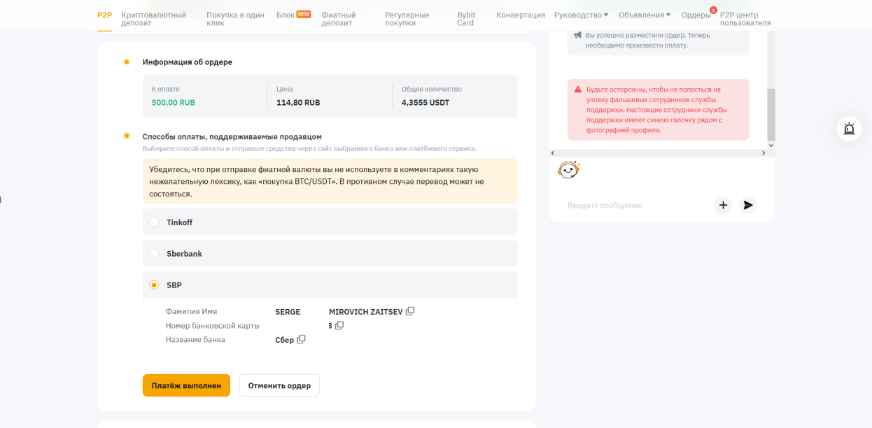Viewport: 872px width, 428px height.
Task: Go to Bybit Card section
Action: pyautogui.click(x=465, y=19)
